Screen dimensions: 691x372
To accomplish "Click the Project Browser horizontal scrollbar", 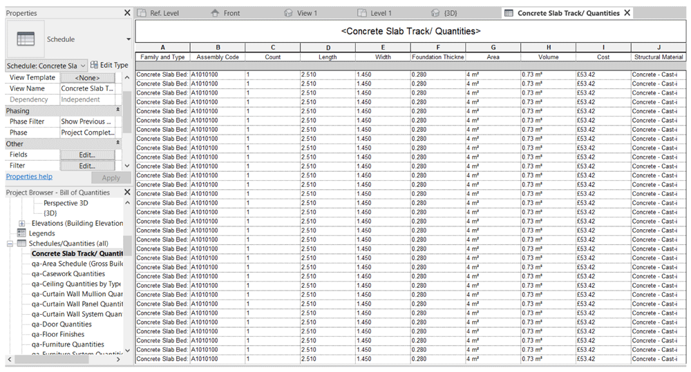I will [x=63, y=360].
